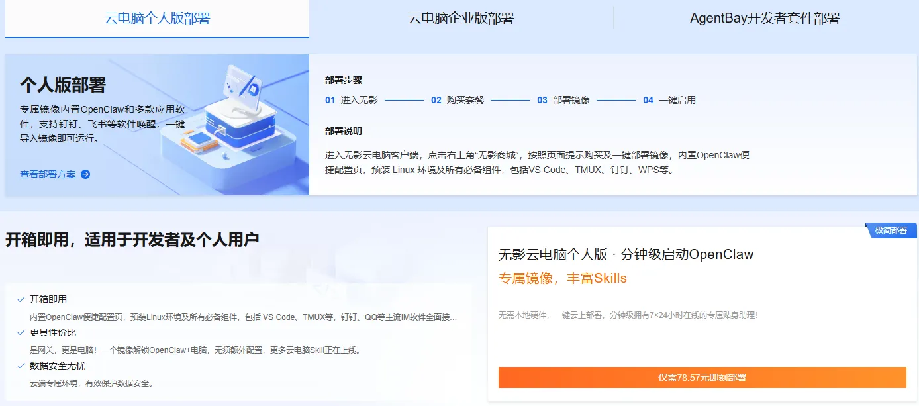Click checkmark icon next to 开箱即用
The image size is (919, 406).
[21, 299]
